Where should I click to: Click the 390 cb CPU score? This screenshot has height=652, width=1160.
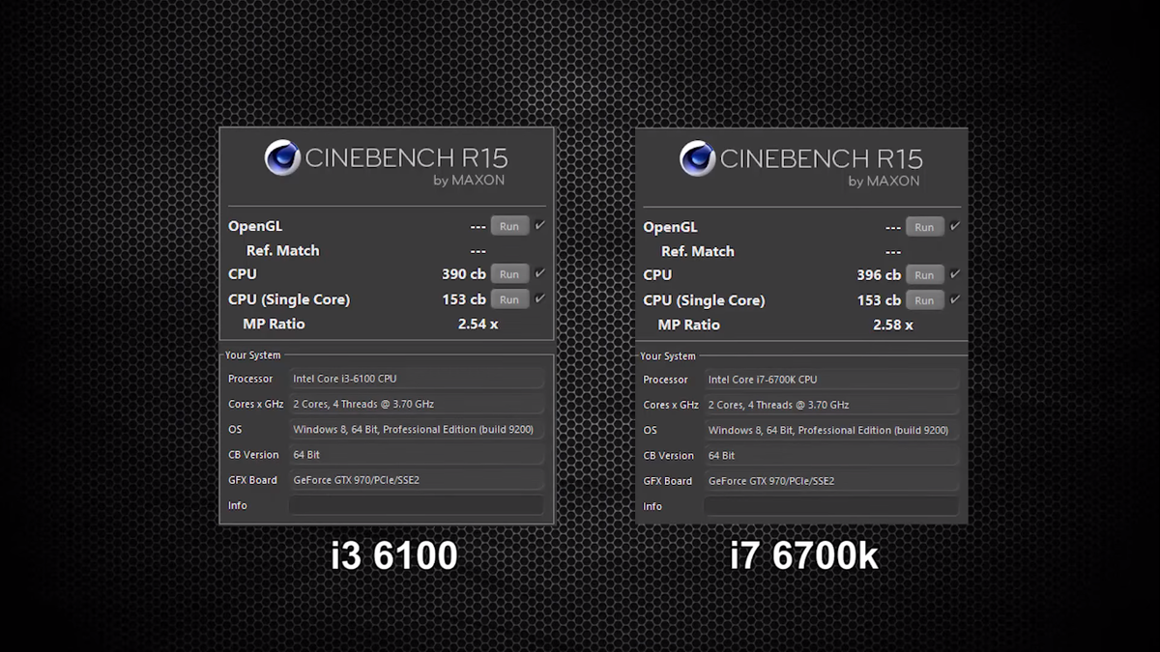pos(464,274)
